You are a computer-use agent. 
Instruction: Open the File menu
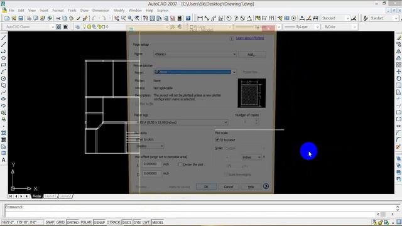click(11, 11)
